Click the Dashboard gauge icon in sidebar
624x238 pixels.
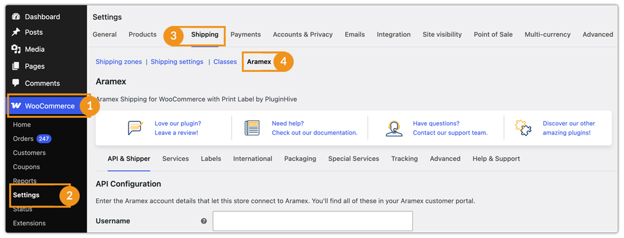click(16, 17)
